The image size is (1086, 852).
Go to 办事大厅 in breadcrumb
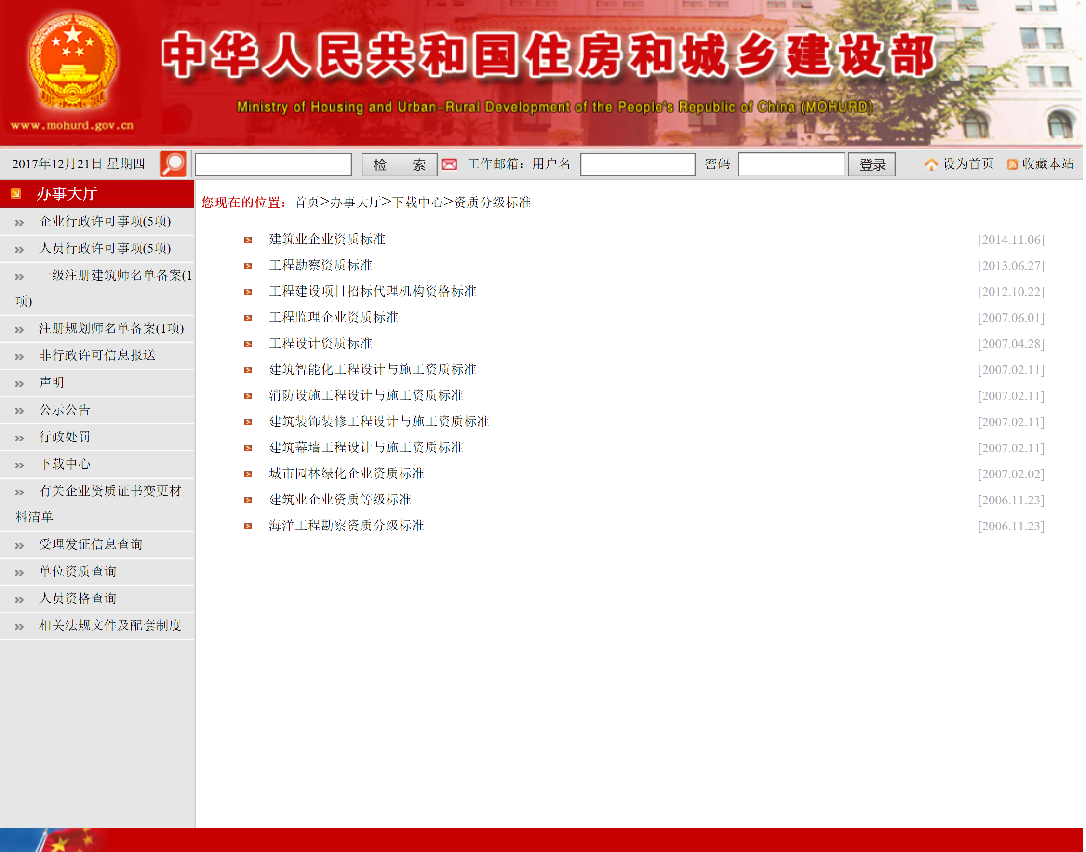pos(356,203)
